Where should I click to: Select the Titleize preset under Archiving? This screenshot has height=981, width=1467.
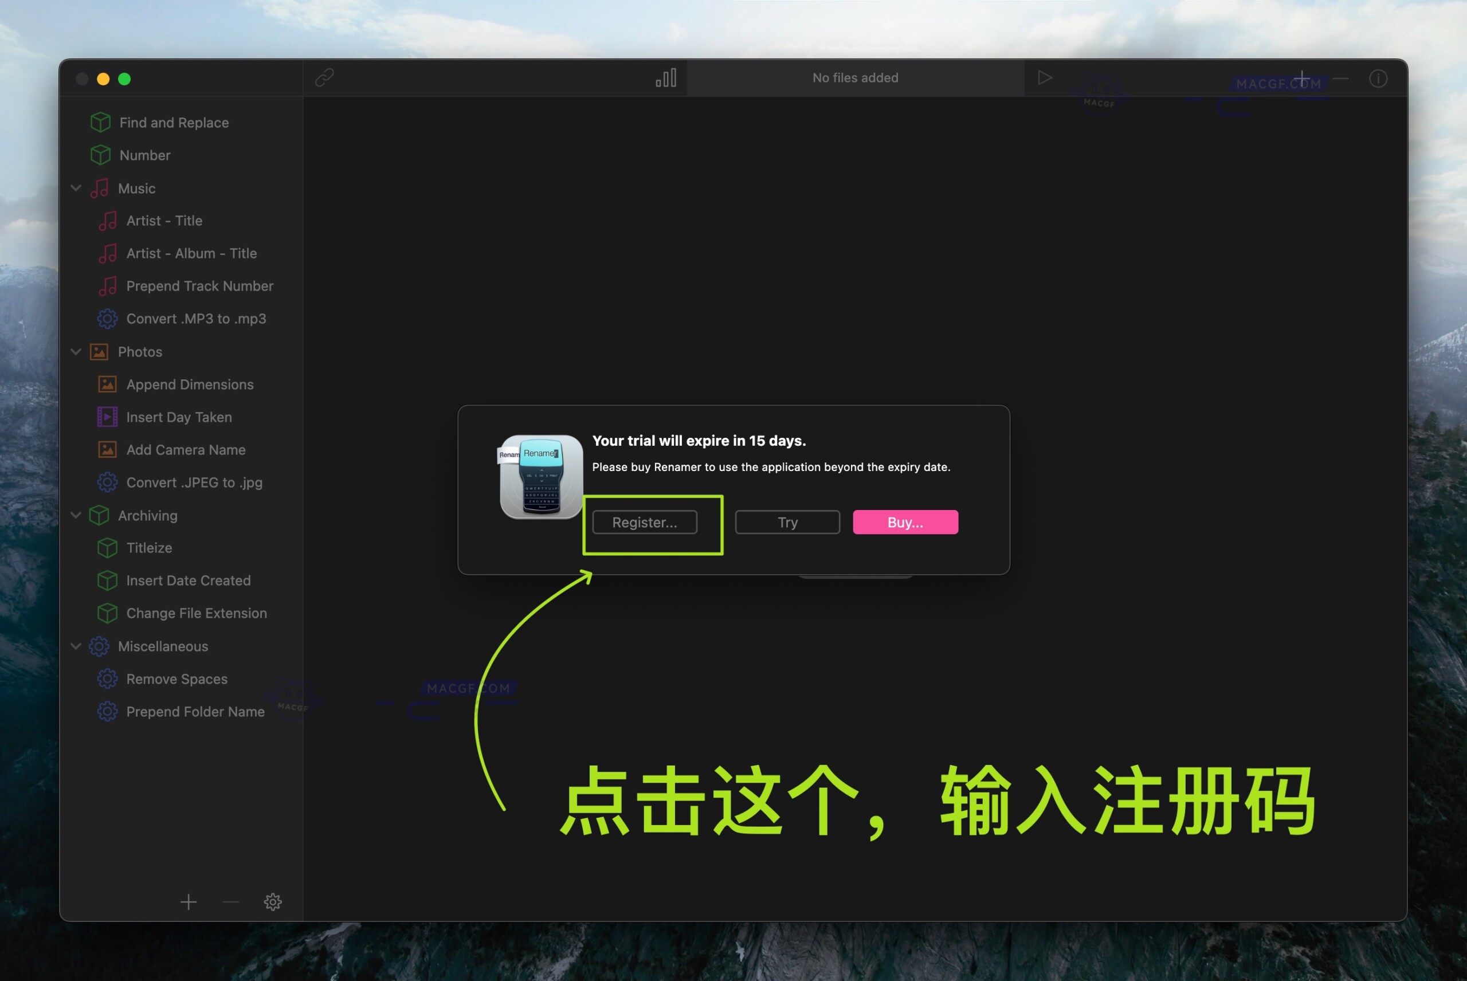tap(149, 547)
